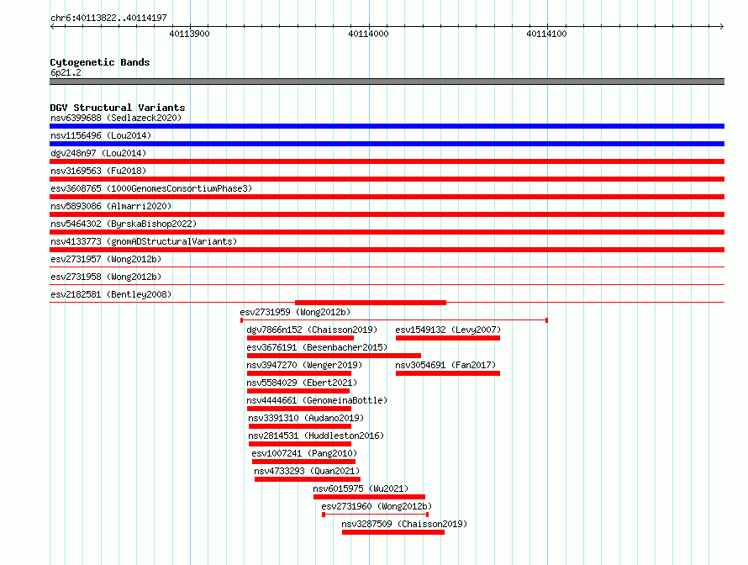The height and width of the screenshot is (565, 748).
Task: Click the red bar under dgv7866n152
Action: (300, 338)
